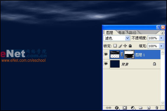Viewport: 167px width, 111px height.
Task: Select the layer mask thumbnail of 图层 1
Action: (x=129, y=54)
